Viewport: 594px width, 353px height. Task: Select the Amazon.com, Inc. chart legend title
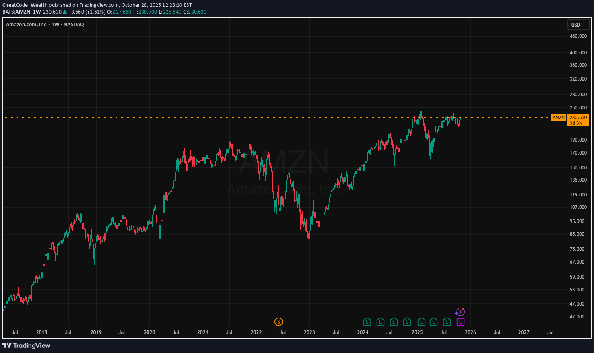coord(27,25)
